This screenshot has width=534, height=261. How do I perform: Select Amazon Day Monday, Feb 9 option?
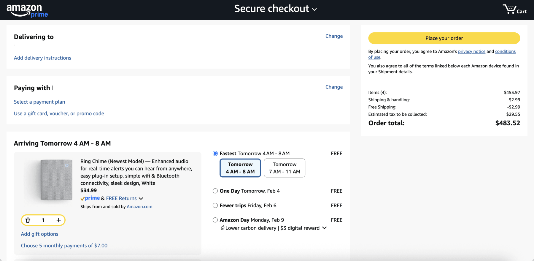pos(215,220)
